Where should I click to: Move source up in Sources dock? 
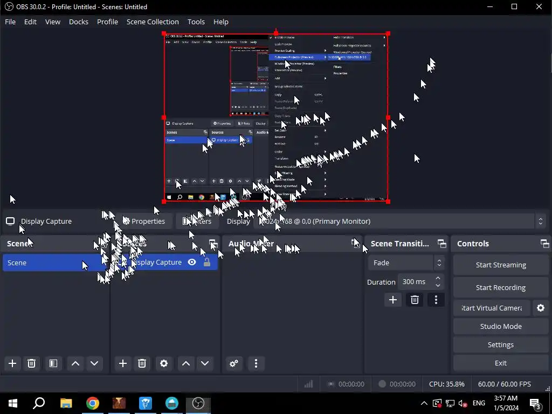(x=186, y=363)
